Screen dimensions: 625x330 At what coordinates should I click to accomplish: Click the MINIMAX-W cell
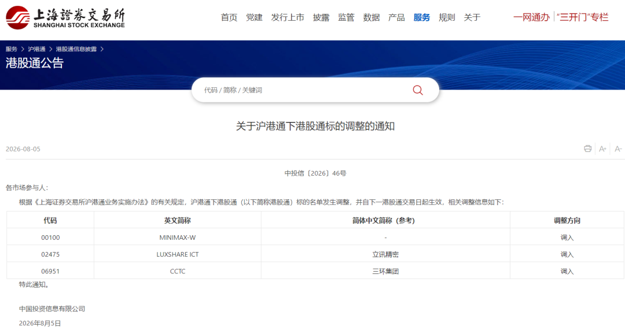(x=178, y=238)
